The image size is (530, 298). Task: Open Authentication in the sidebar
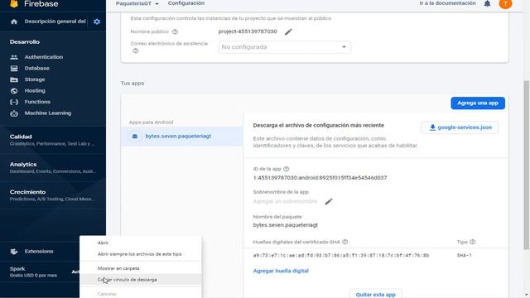(44, 57)
